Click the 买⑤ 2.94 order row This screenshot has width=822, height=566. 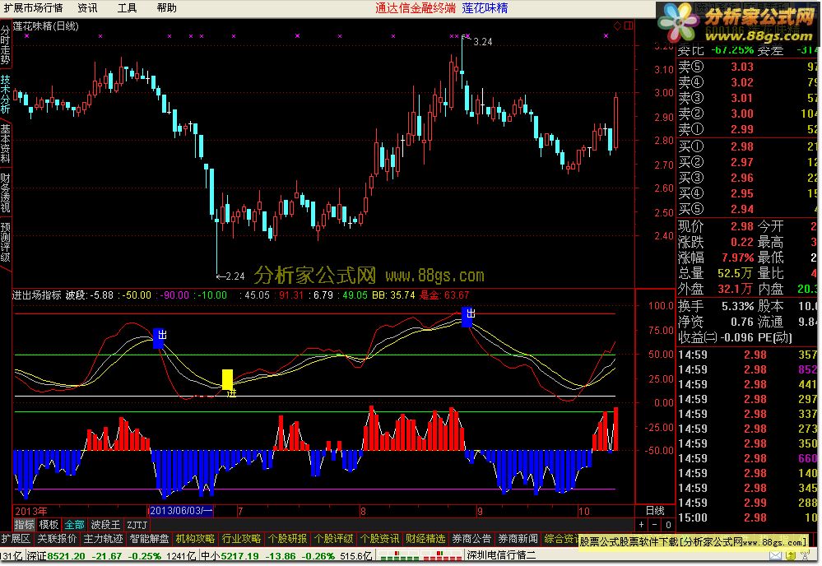tap(748, 209)
